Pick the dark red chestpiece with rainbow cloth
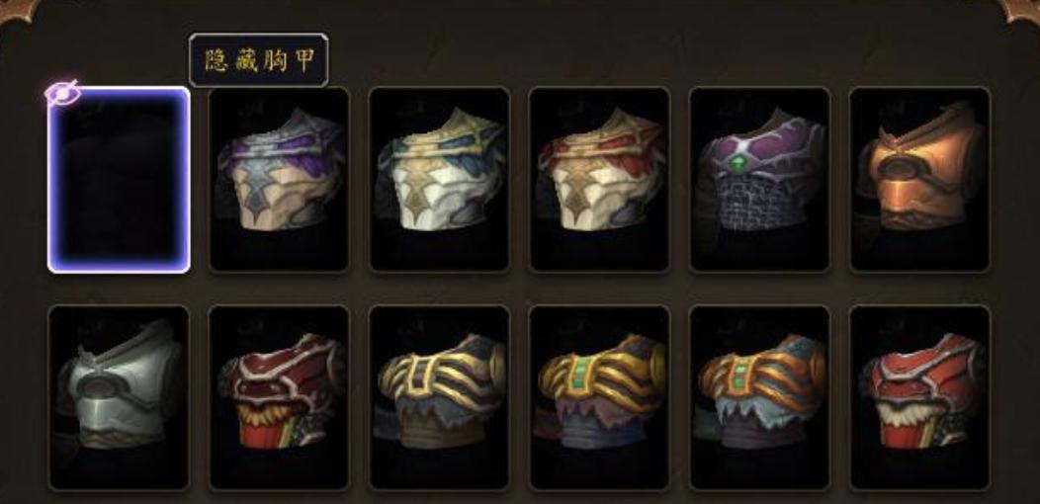Screen dimensions: 1040x504 coord(279,398)
